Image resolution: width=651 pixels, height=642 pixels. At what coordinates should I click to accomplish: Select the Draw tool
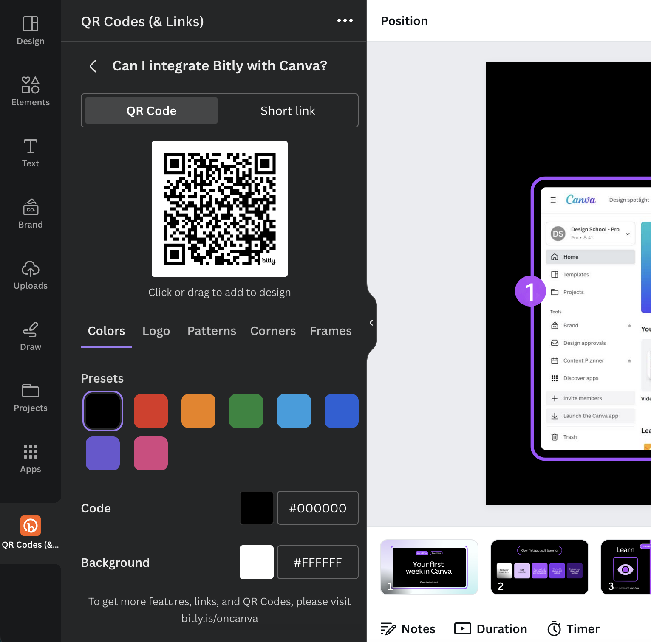(x=31, y=336)
